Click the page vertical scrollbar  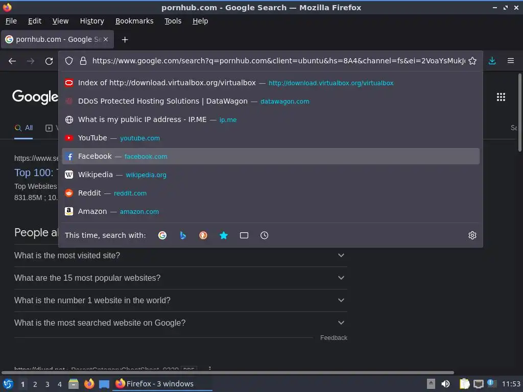coord(519,112)
